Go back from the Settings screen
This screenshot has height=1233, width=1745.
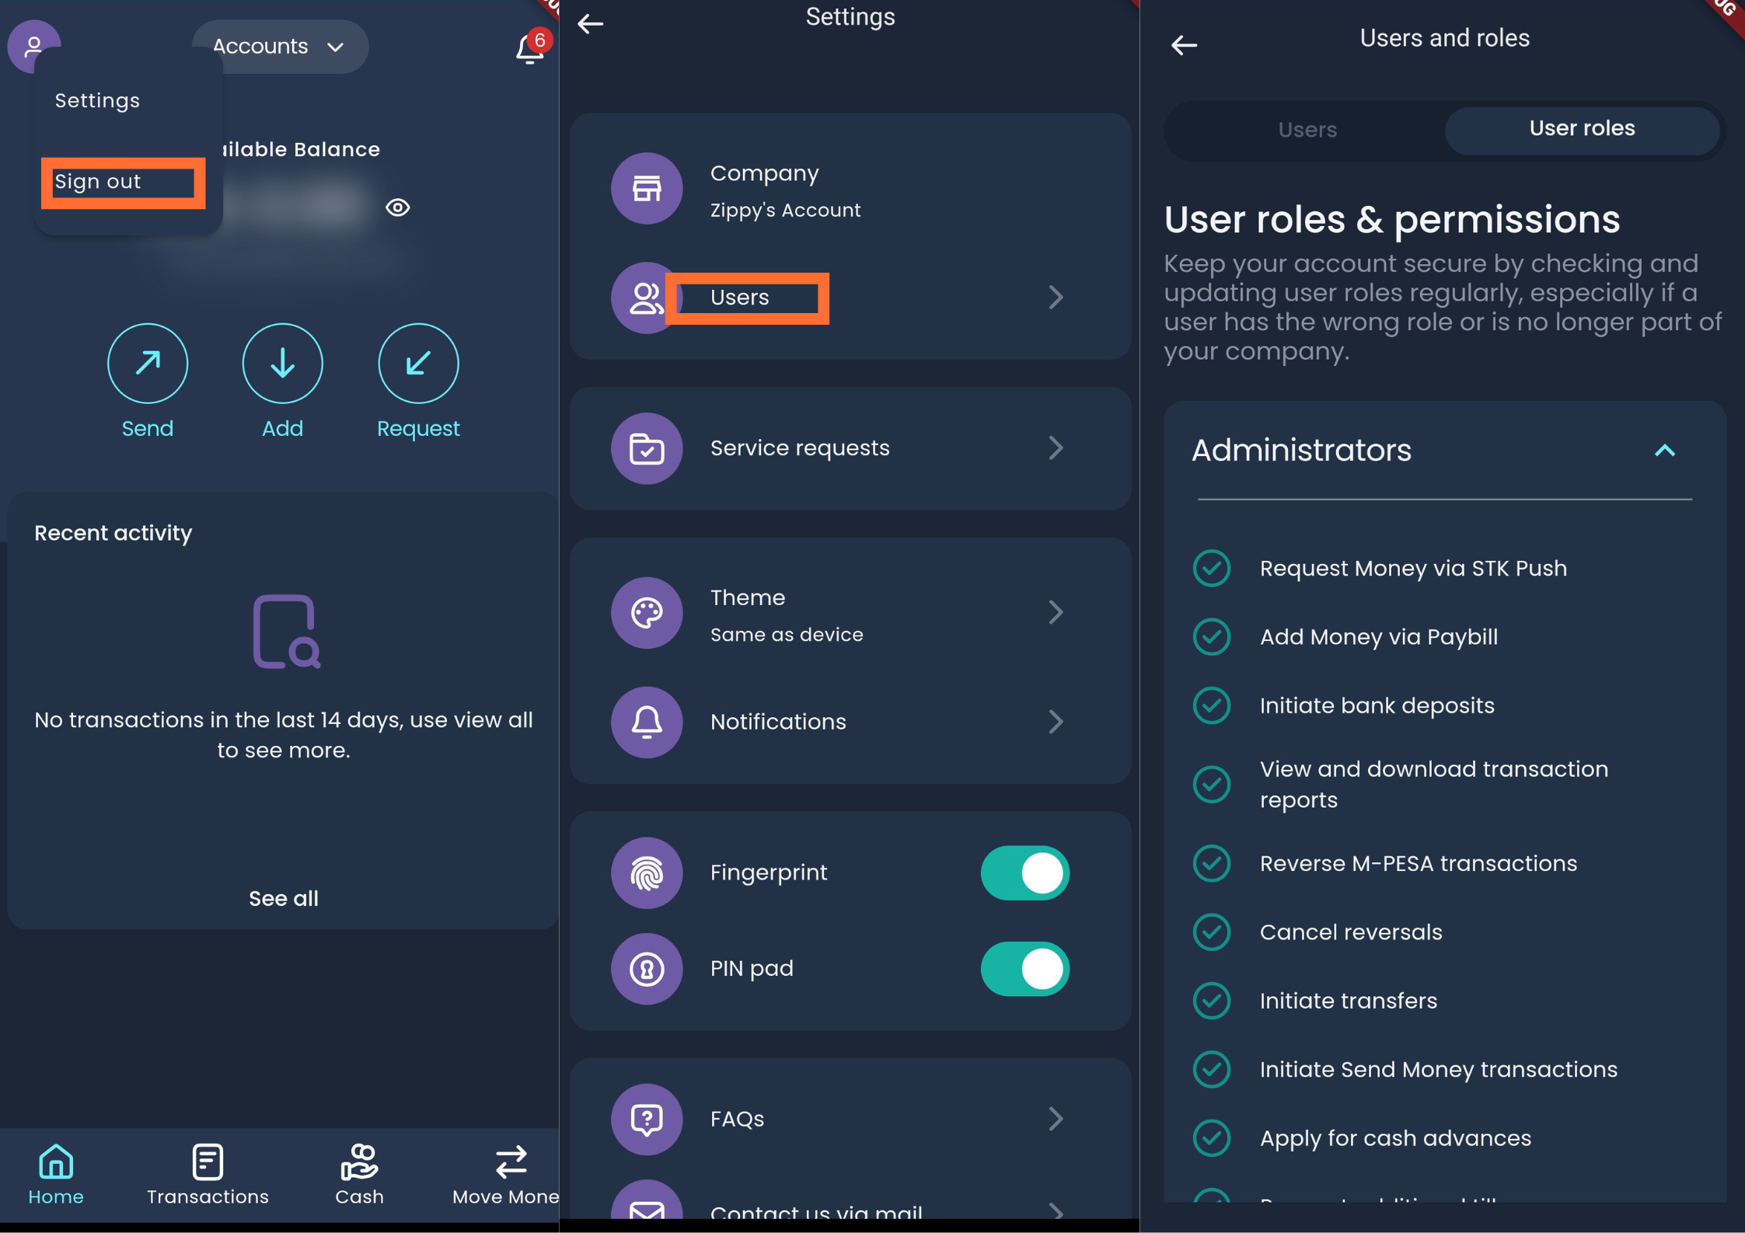click(x=591, y=24)
